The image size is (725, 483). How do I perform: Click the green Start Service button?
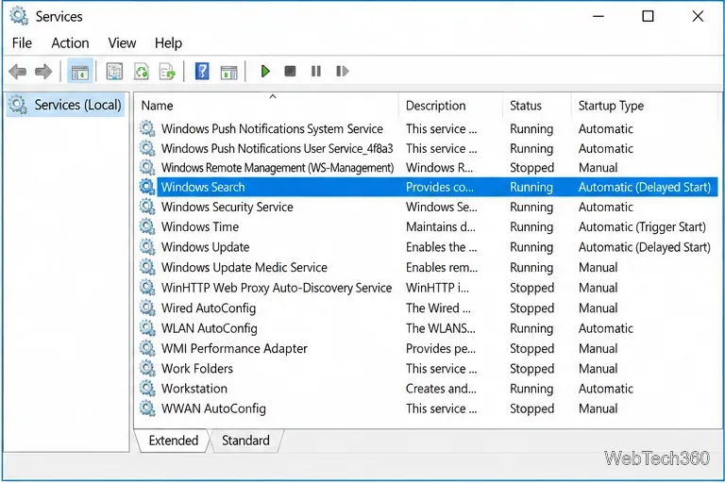(x=265, y=71)
